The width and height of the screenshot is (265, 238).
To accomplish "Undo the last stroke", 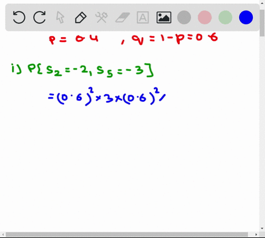I will [19, 17].
